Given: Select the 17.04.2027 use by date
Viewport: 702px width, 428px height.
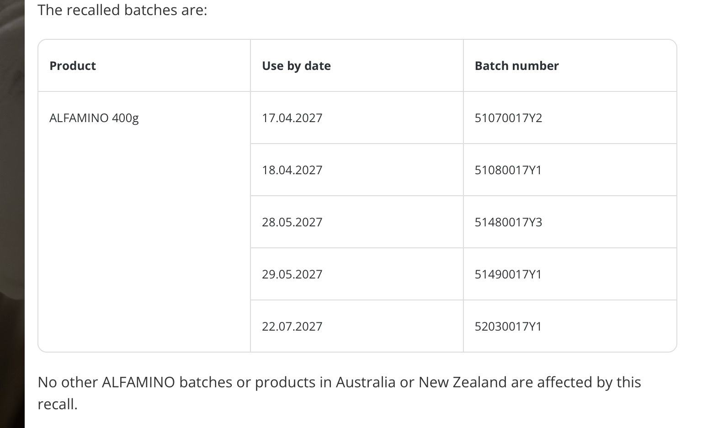Looking at the screenshot, I should (x=292, y=118).
